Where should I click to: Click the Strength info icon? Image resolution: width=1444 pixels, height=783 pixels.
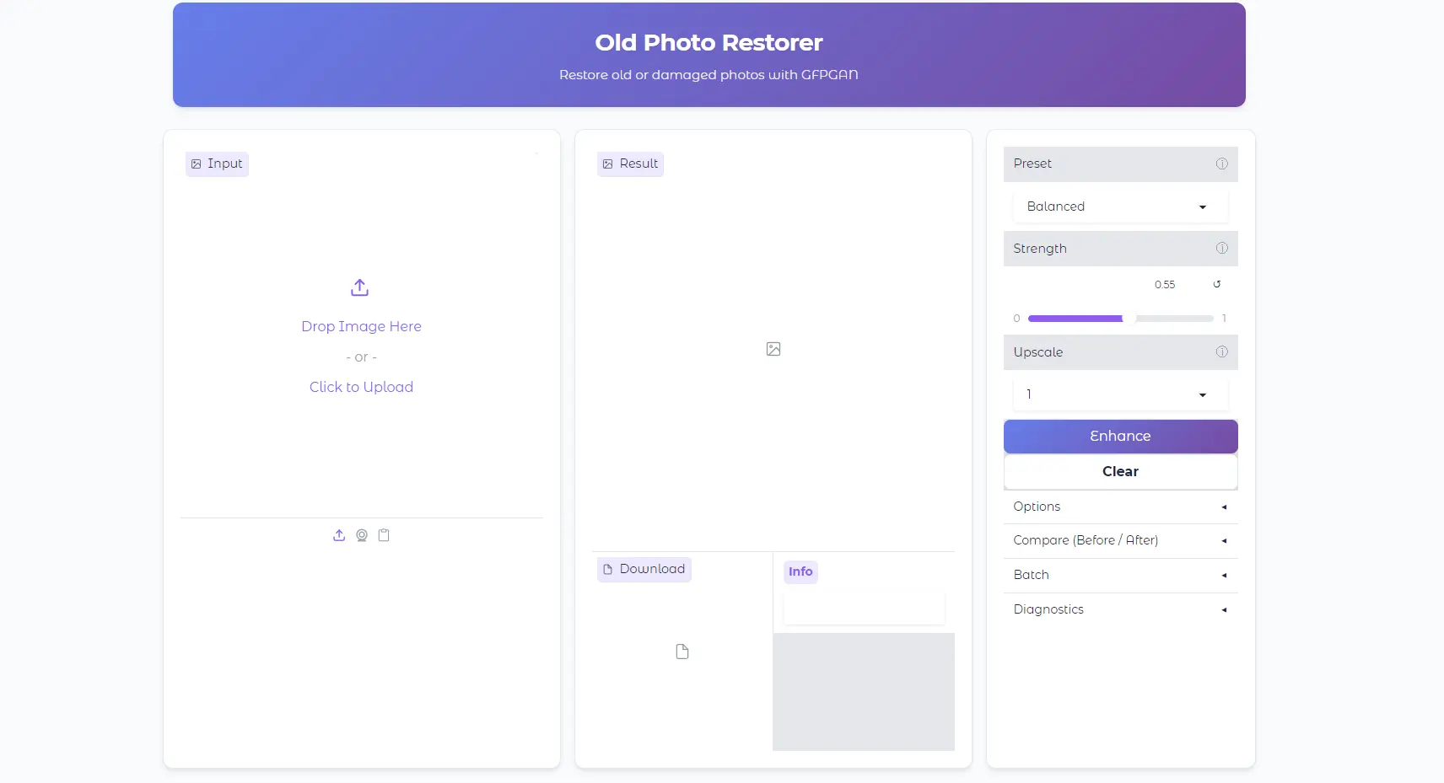(1221, 249)
